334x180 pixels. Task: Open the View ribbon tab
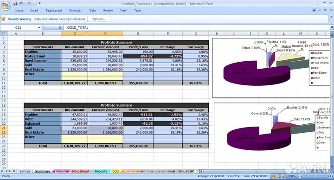[x=123, y=10]
